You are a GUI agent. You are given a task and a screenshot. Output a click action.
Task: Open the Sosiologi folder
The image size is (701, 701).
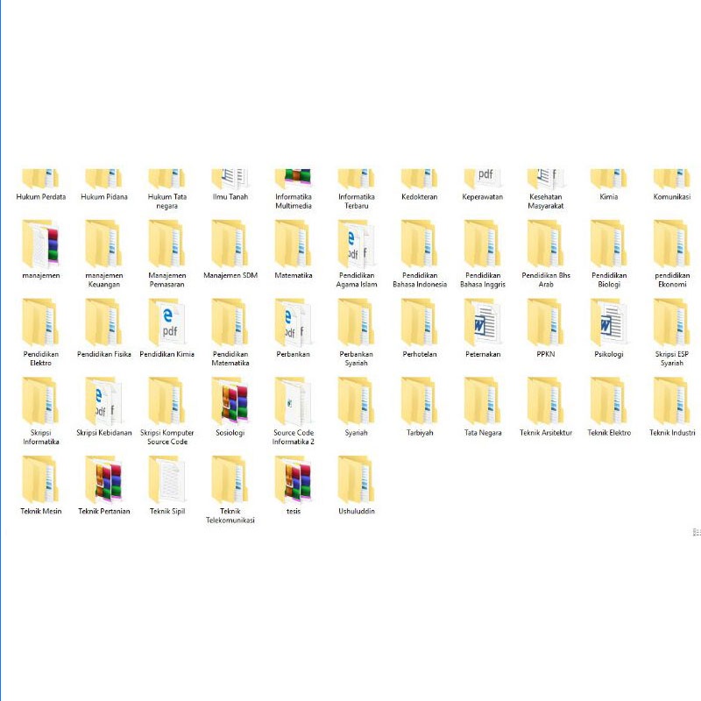click(x=230, y=401)
